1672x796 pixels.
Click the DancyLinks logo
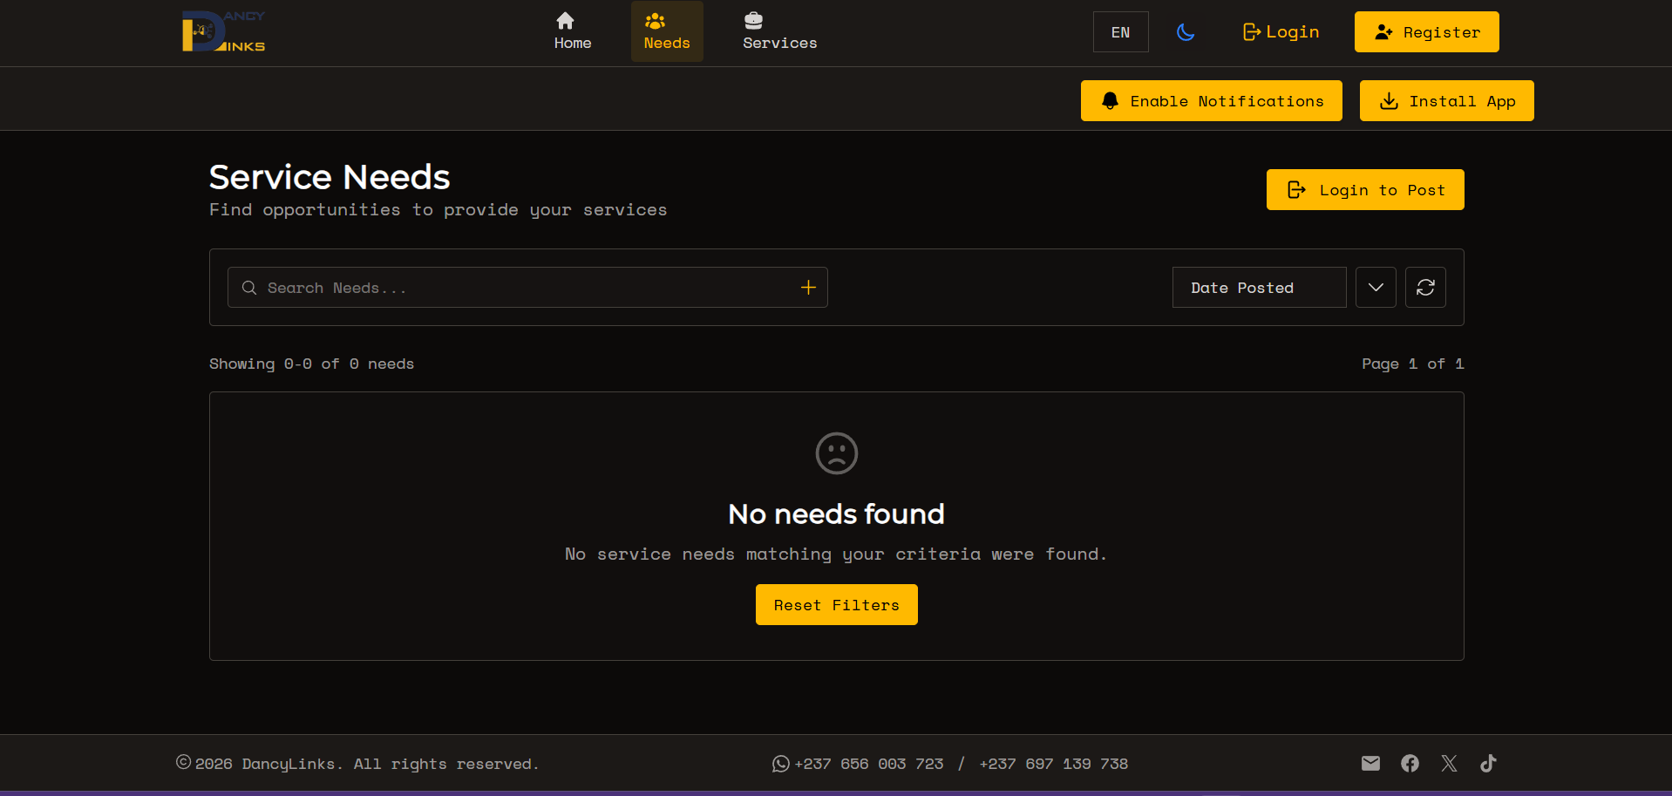(223, 31)
